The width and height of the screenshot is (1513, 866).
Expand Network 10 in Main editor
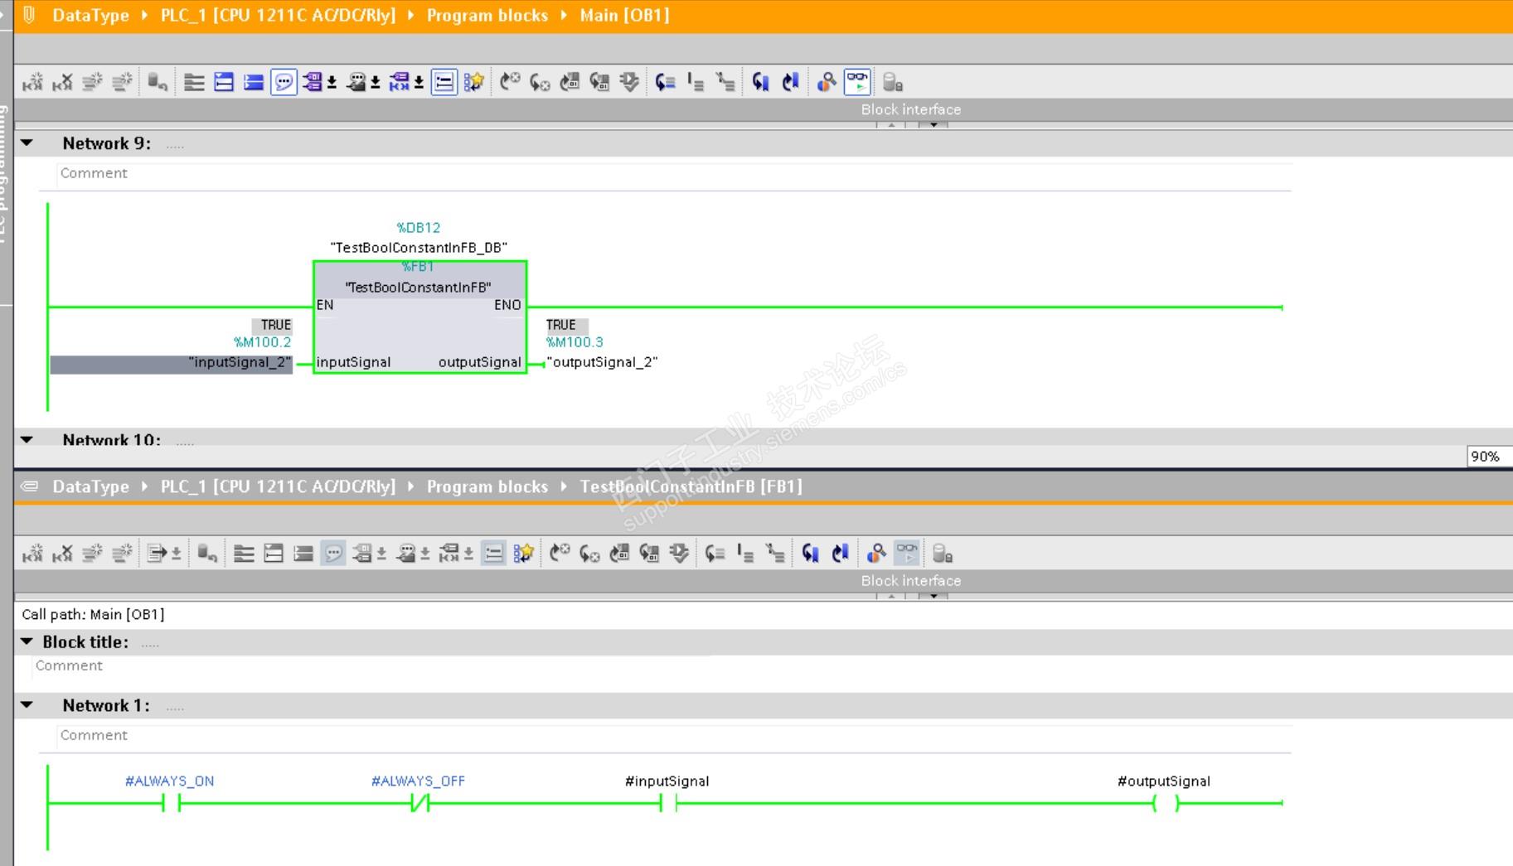27,439
